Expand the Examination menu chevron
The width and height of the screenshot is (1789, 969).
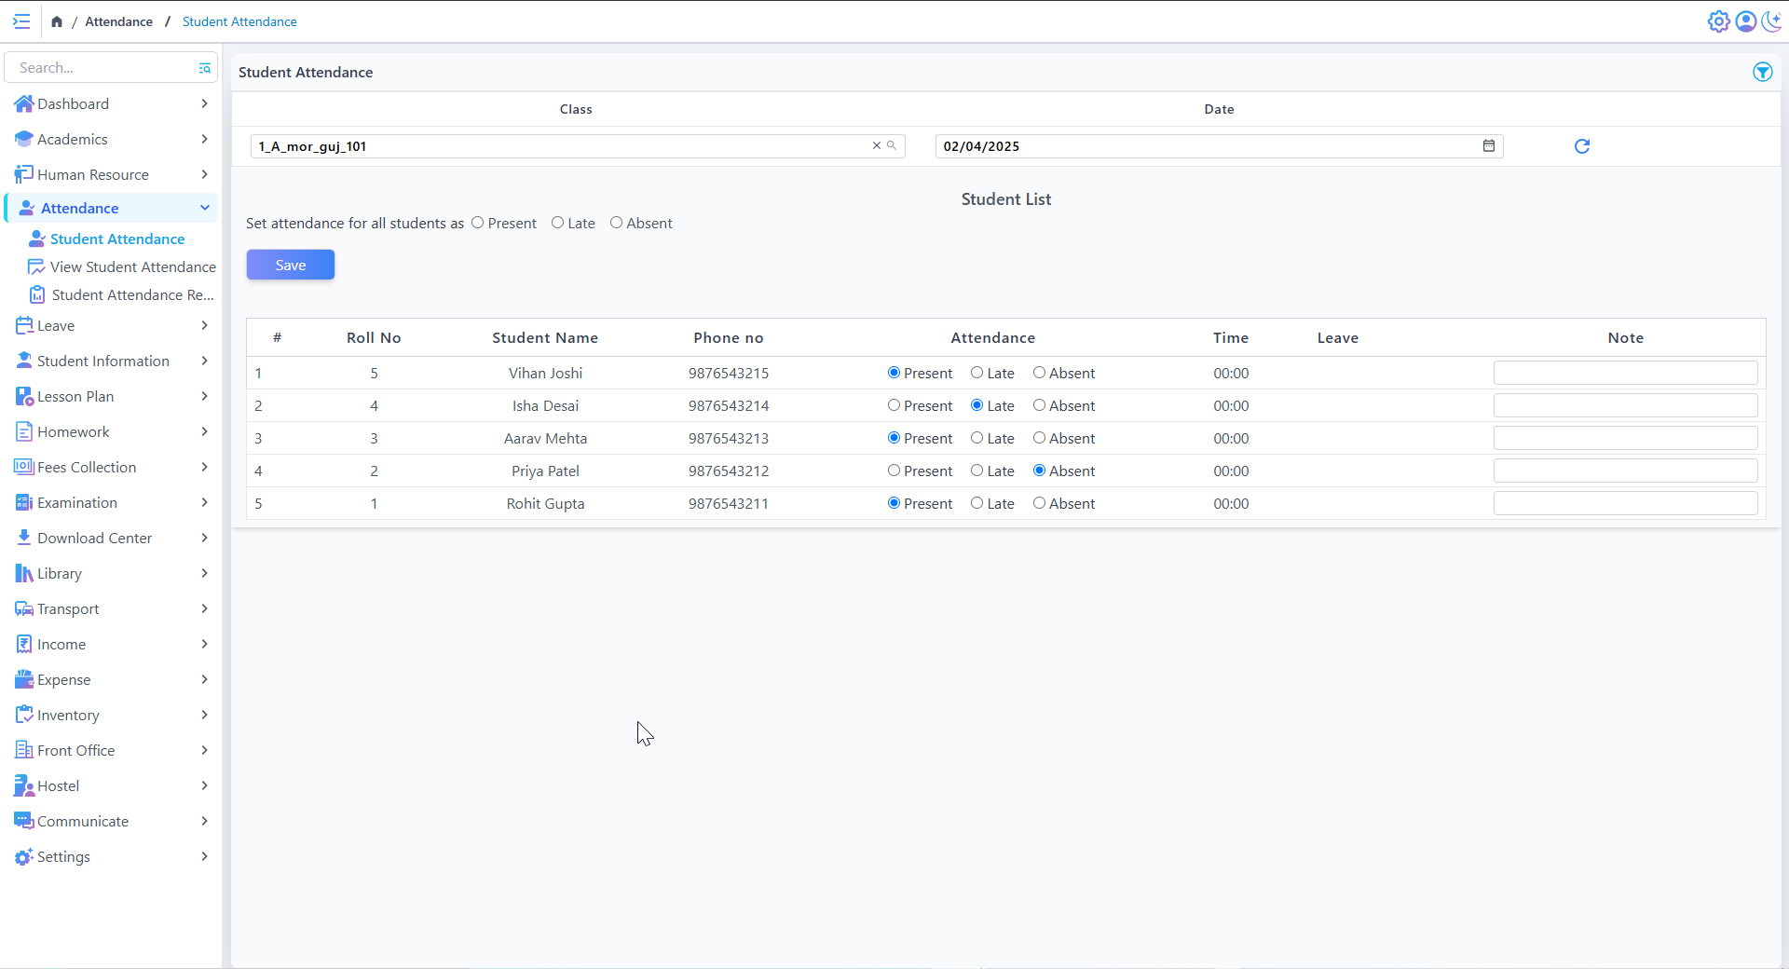pyautogui.click(x=204, y=502)
